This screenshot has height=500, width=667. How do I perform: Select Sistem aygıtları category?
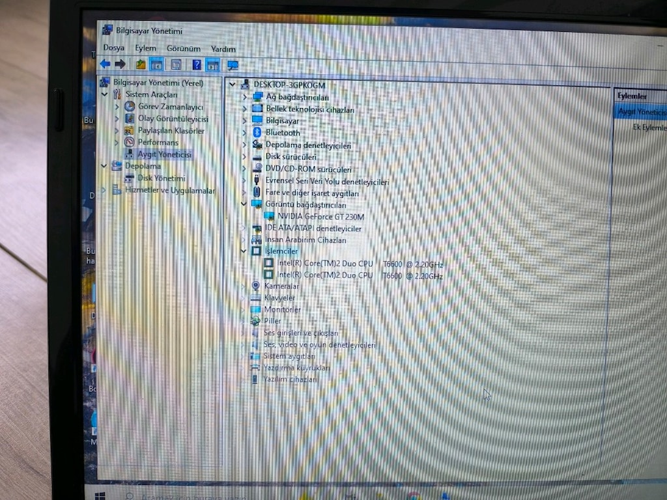(289, 356)
